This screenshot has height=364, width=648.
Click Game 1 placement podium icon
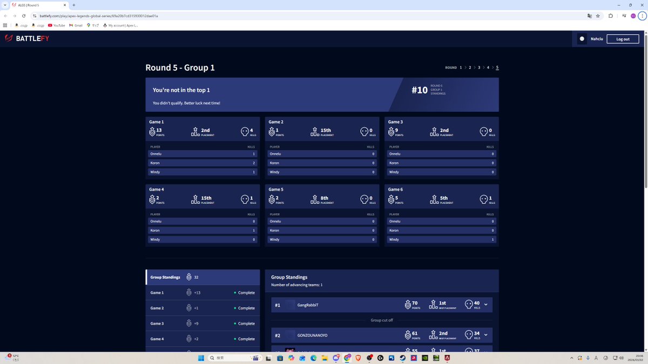point(195,132)
